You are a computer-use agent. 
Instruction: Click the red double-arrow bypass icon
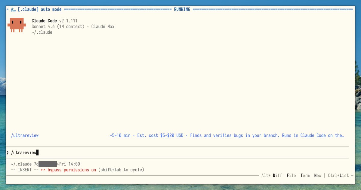pyautogui.click(x=43, y=170)
